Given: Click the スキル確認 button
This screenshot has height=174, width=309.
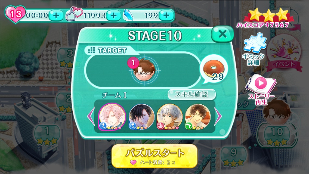Looking at the screenshot, I should [191, 94].
